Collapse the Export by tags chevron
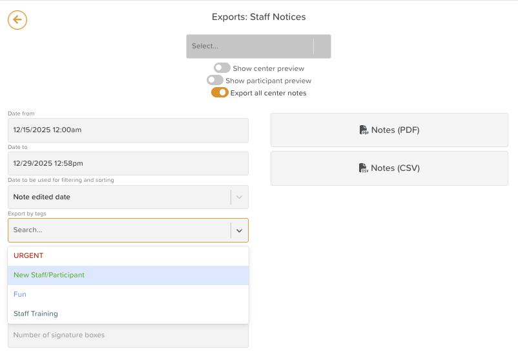This screenshot has width=518, height=358. [239, 230]
